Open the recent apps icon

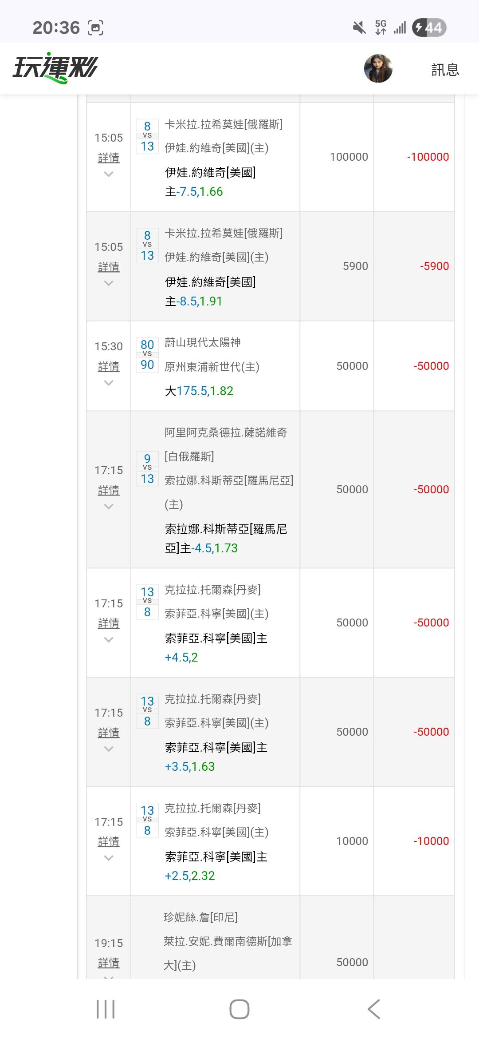[x=106, y=1009]
